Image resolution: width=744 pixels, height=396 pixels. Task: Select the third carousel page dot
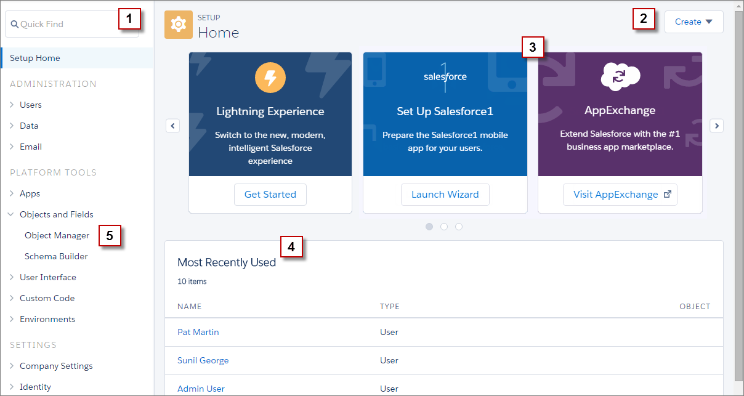point(459,227)
